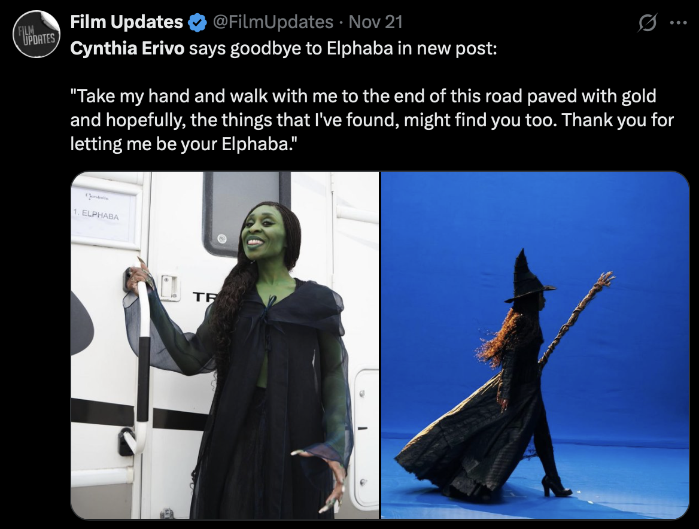Click the blue verified checkmark badge
This screenshot has height=529, width=699.
coord(197,22)
